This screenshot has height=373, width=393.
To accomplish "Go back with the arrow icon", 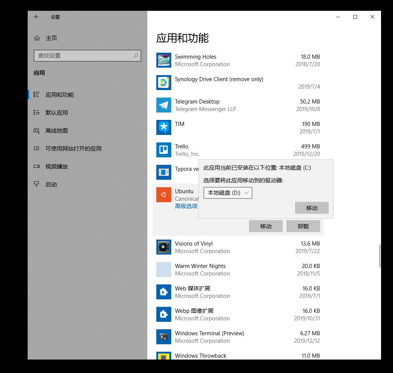I will 37,17.
